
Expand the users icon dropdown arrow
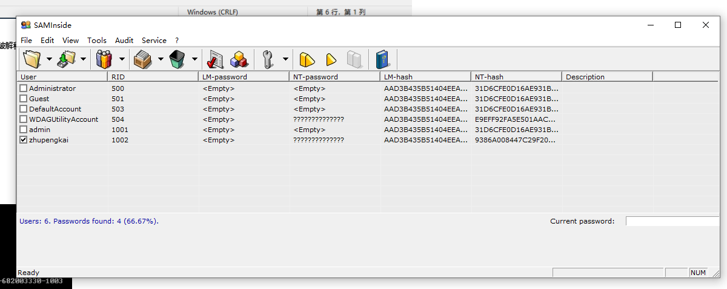click(121, 59)
